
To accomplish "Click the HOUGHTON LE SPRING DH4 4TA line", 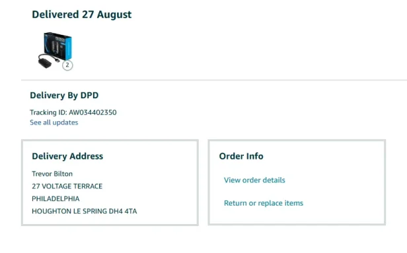I will click(85, 211).
